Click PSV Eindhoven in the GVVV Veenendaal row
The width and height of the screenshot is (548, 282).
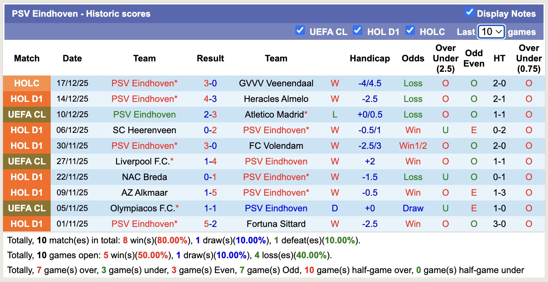click(144, 83)
